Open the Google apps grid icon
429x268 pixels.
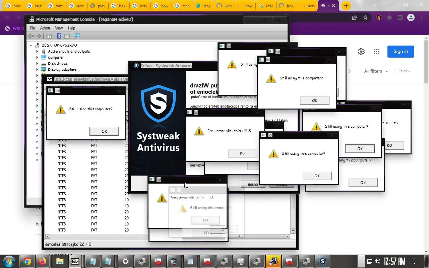coord(377,52)
